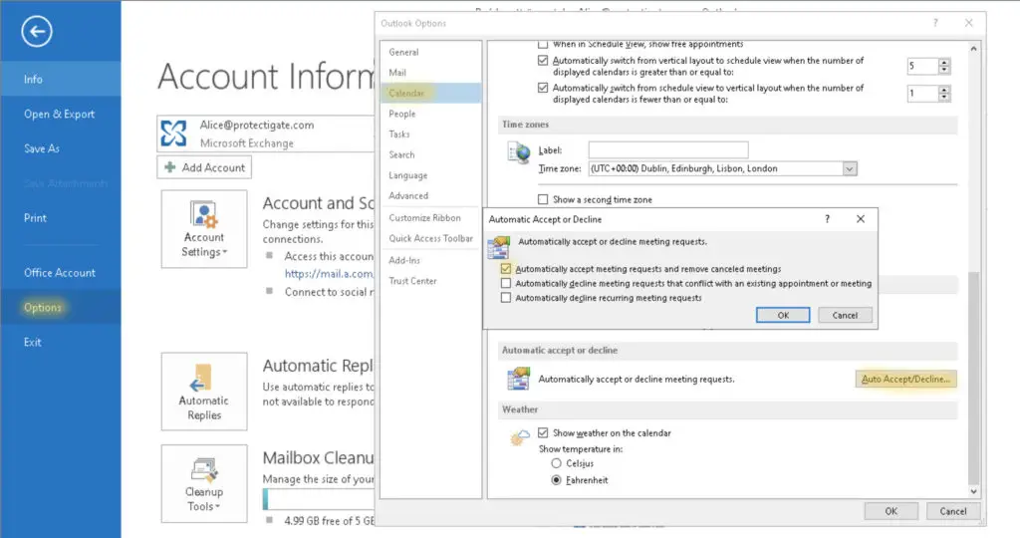Click the help question mark in the Automatic Accept or Decline dialog
The width and height of the screenshot is (1020, 538).
[828, 219]
